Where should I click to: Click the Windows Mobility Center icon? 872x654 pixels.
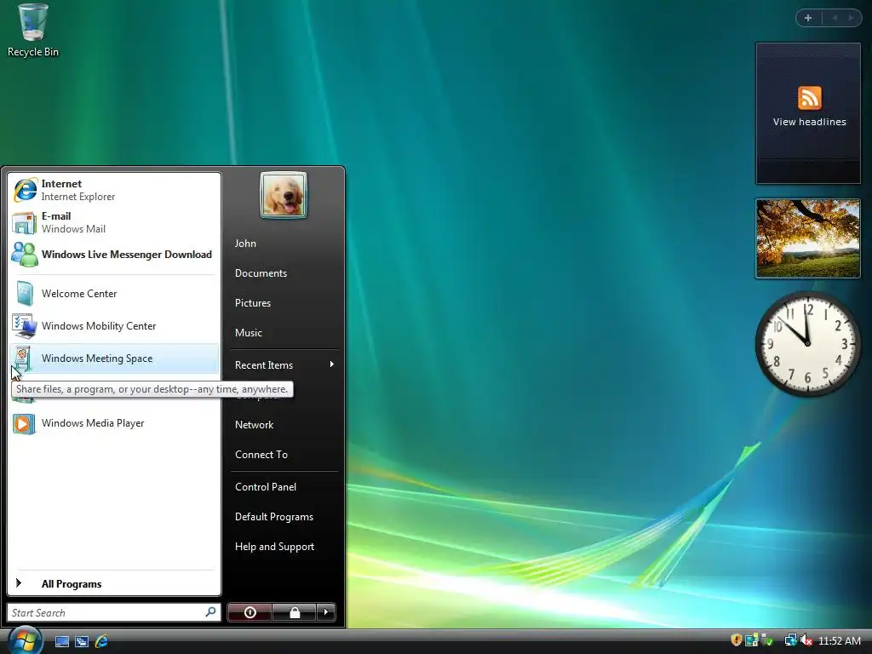click(25, 326)
